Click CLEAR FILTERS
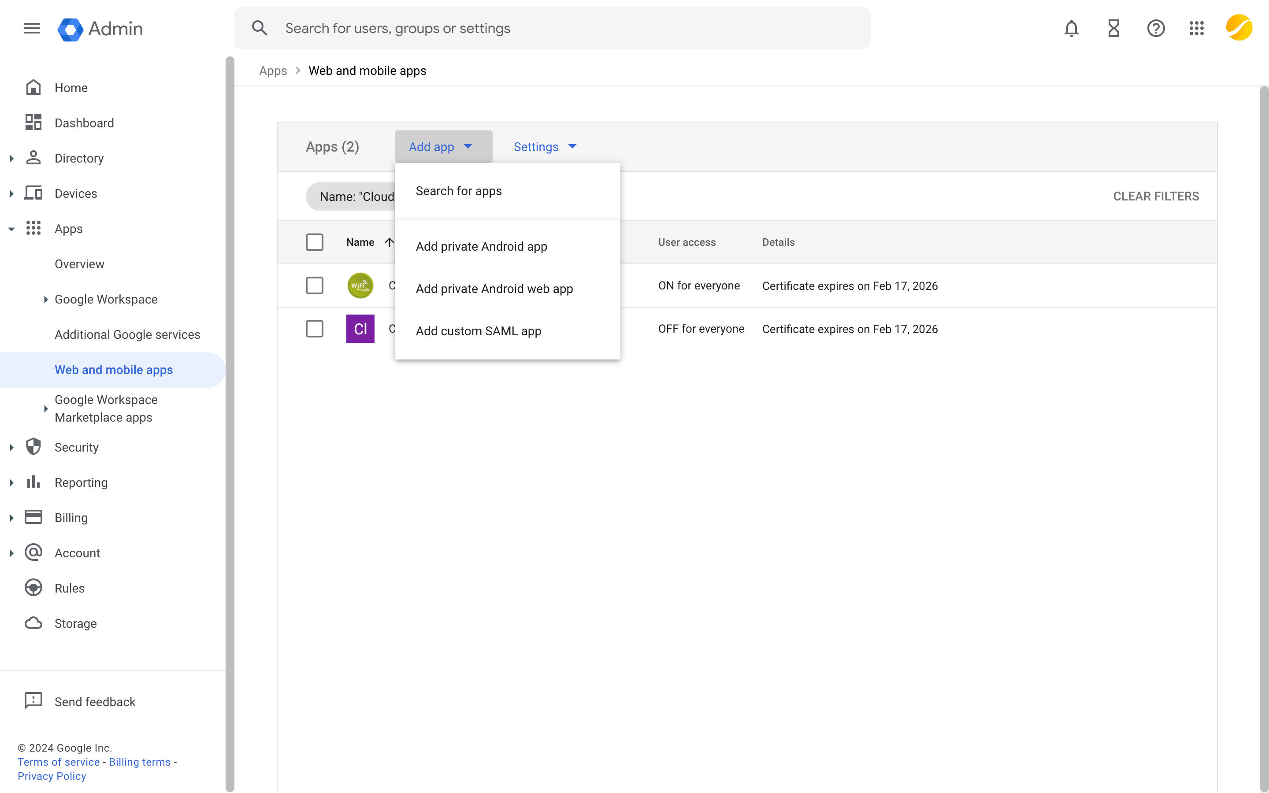Image resolution: width=1269 pixels, height=793 pixels. [x=1156, y=196]
